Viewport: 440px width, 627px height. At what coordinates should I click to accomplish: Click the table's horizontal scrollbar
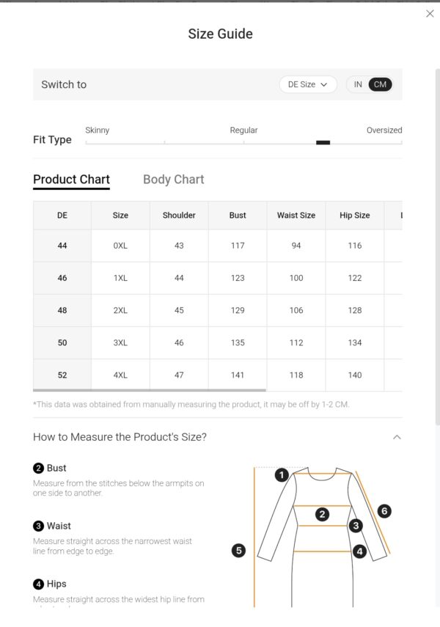click(x=150, y=390)
